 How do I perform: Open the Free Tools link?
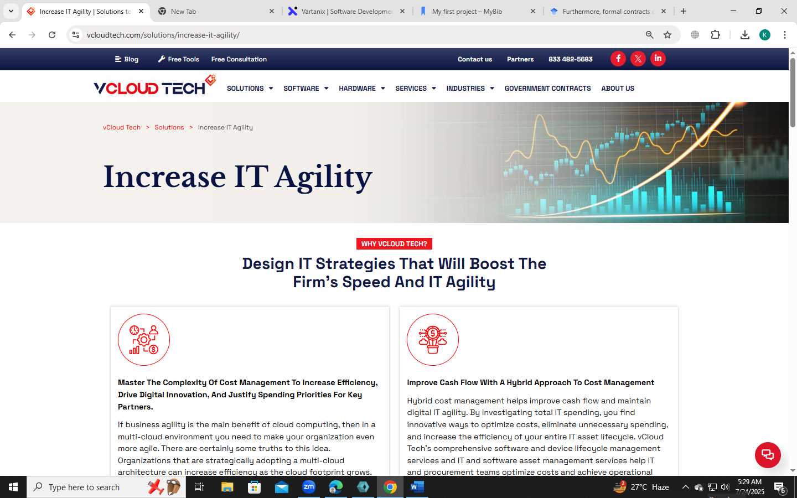pyautogui.click(x=178, y=59)
